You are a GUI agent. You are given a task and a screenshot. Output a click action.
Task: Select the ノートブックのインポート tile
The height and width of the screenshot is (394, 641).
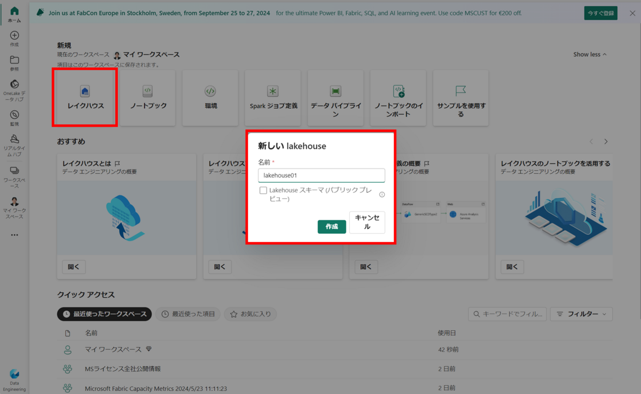[398, 98]
